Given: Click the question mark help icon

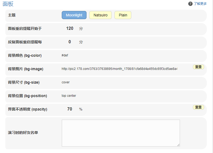Looking at the screenshot, I should [190, 4].
